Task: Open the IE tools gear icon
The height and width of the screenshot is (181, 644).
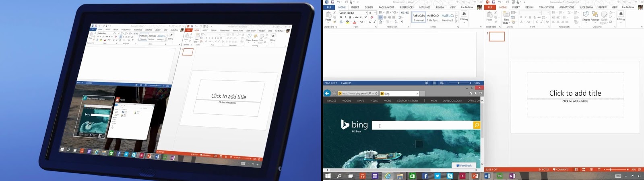Action: pos(480,93)
